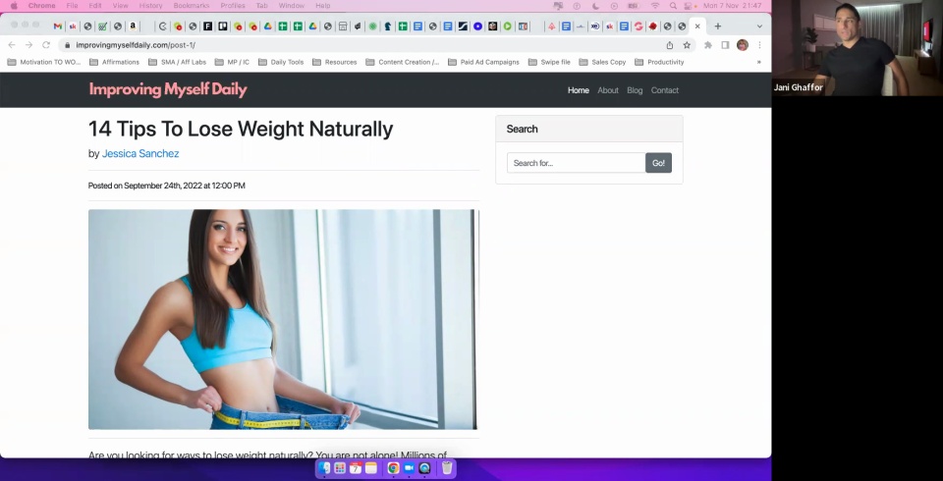This screenshot has height=481, width=943.
Task: Open Spotlight search in the menu bar
Action: 673,6
